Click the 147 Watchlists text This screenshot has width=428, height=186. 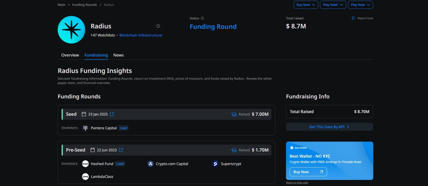(x=103, y=35)
